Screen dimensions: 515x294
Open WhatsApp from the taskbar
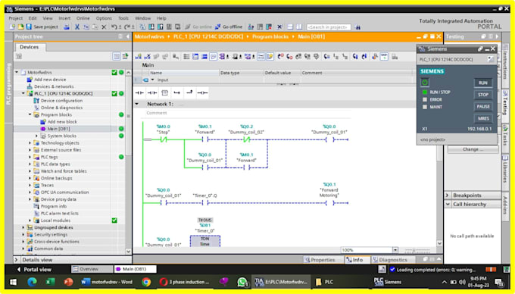(242, 282)
